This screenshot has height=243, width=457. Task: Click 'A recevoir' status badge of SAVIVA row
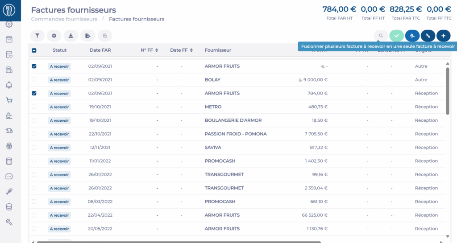pyautogui.click(x=59, y=148)
